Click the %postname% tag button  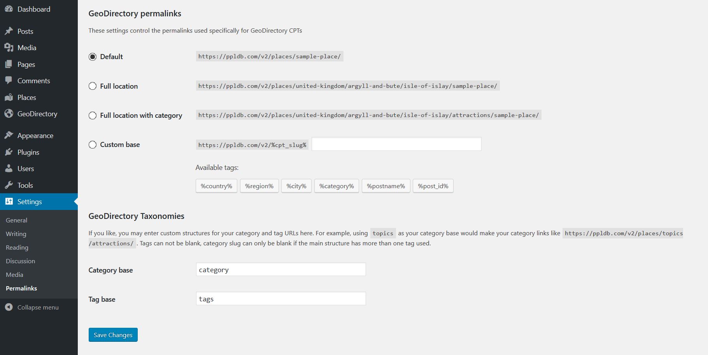click(386, 186)
